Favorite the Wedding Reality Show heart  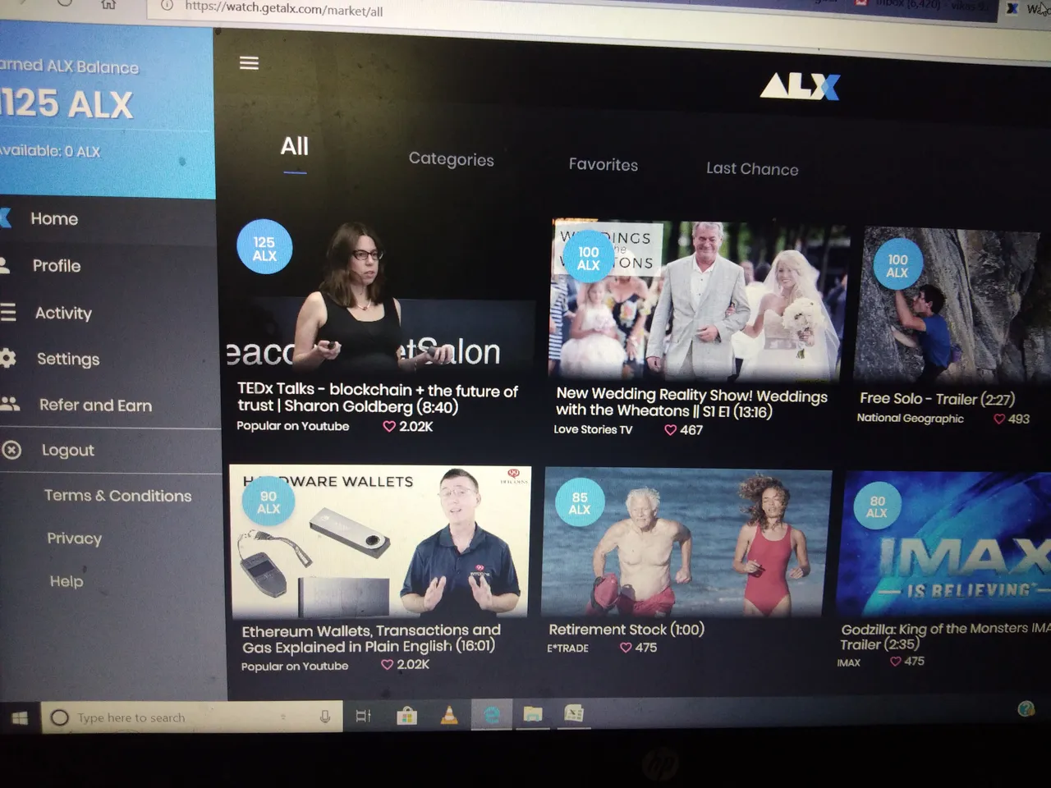(x=670, y=429)
